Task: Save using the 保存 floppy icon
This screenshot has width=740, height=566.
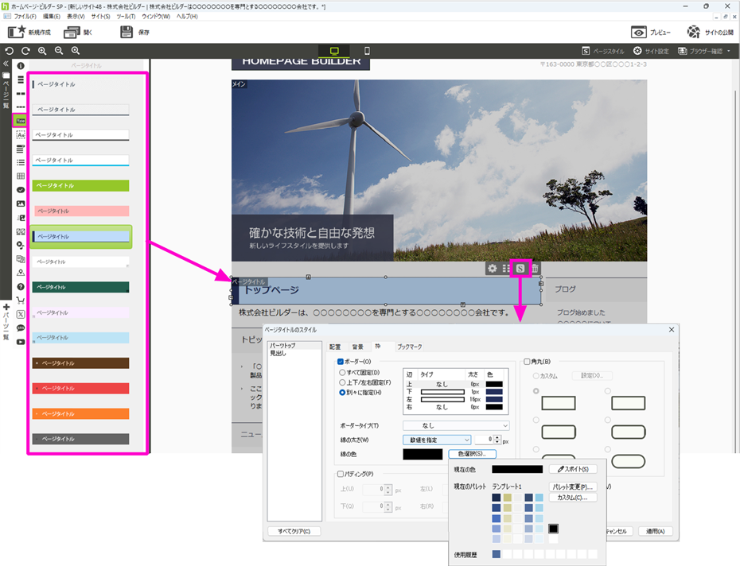Action: pos(127,32)
